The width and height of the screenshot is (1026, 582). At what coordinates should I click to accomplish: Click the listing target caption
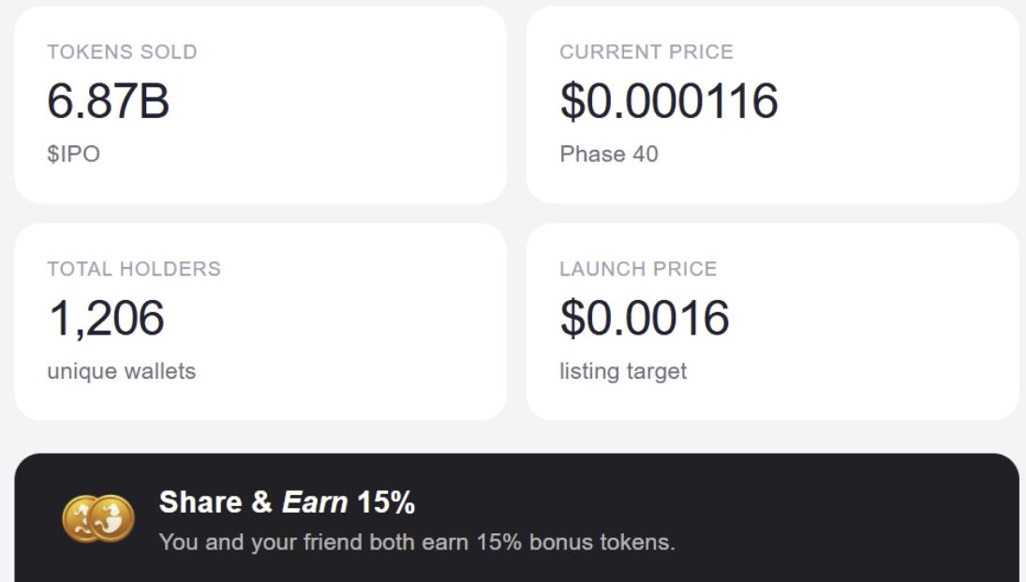pos(622,371)
